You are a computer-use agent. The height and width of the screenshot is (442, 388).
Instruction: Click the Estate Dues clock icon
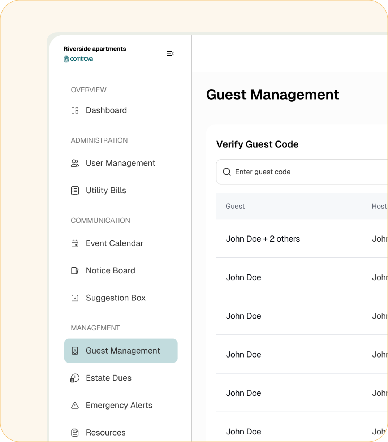(x=75, y=378)
